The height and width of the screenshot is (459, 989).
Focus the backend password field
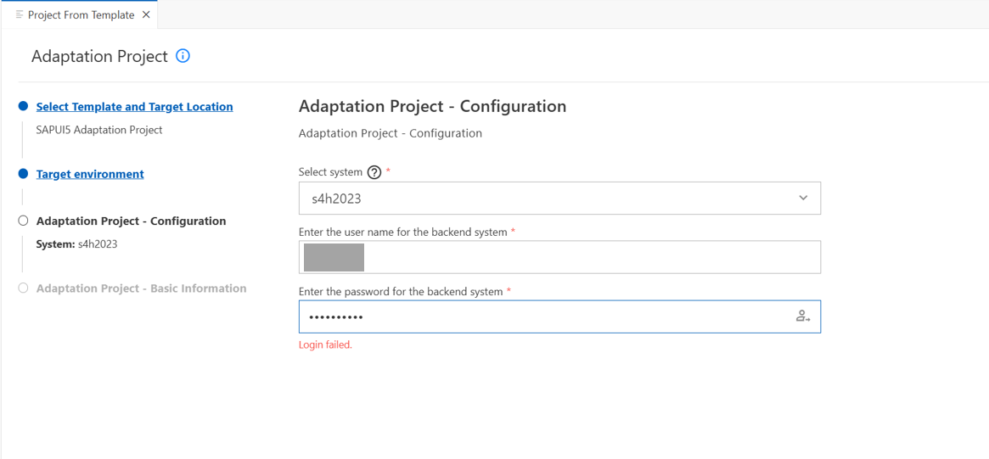point(559,316)
